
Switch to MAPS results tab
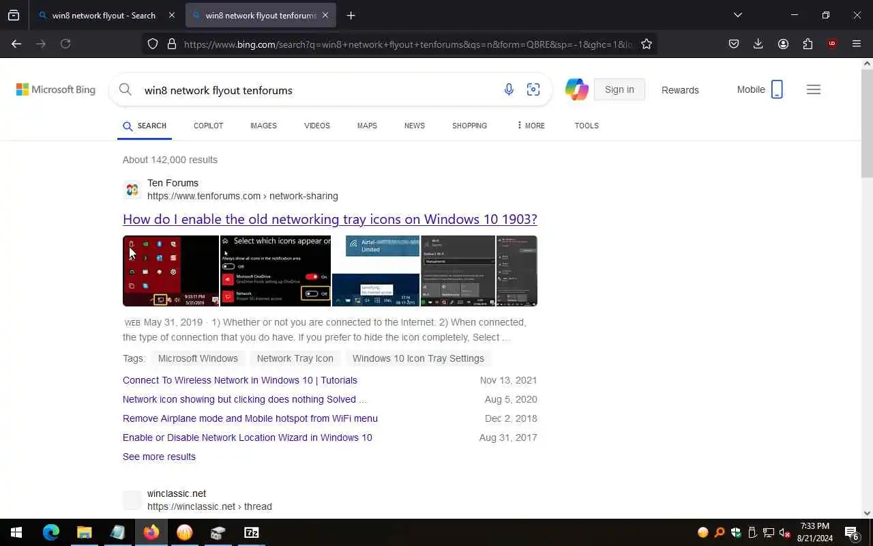367,126
